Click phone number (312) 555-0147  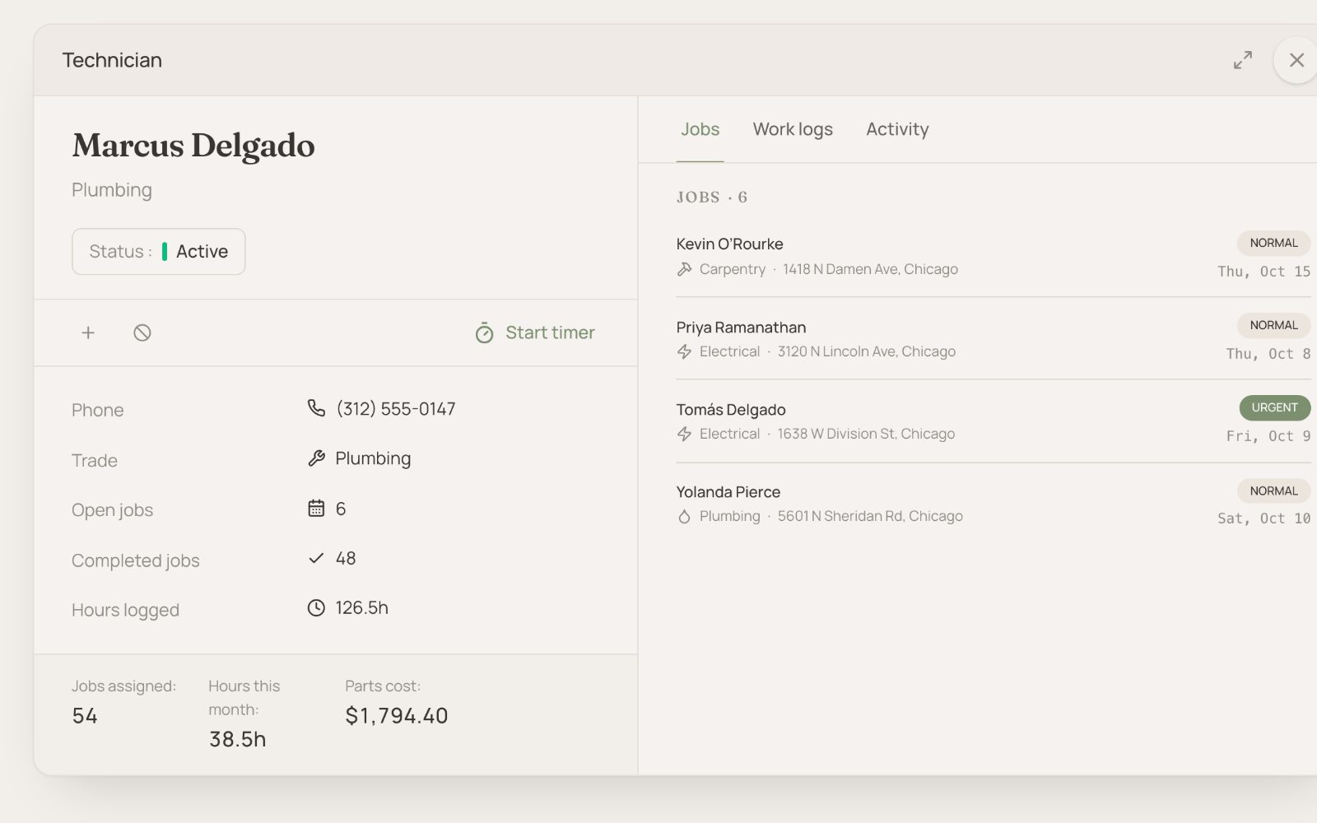tap(396, 409)
